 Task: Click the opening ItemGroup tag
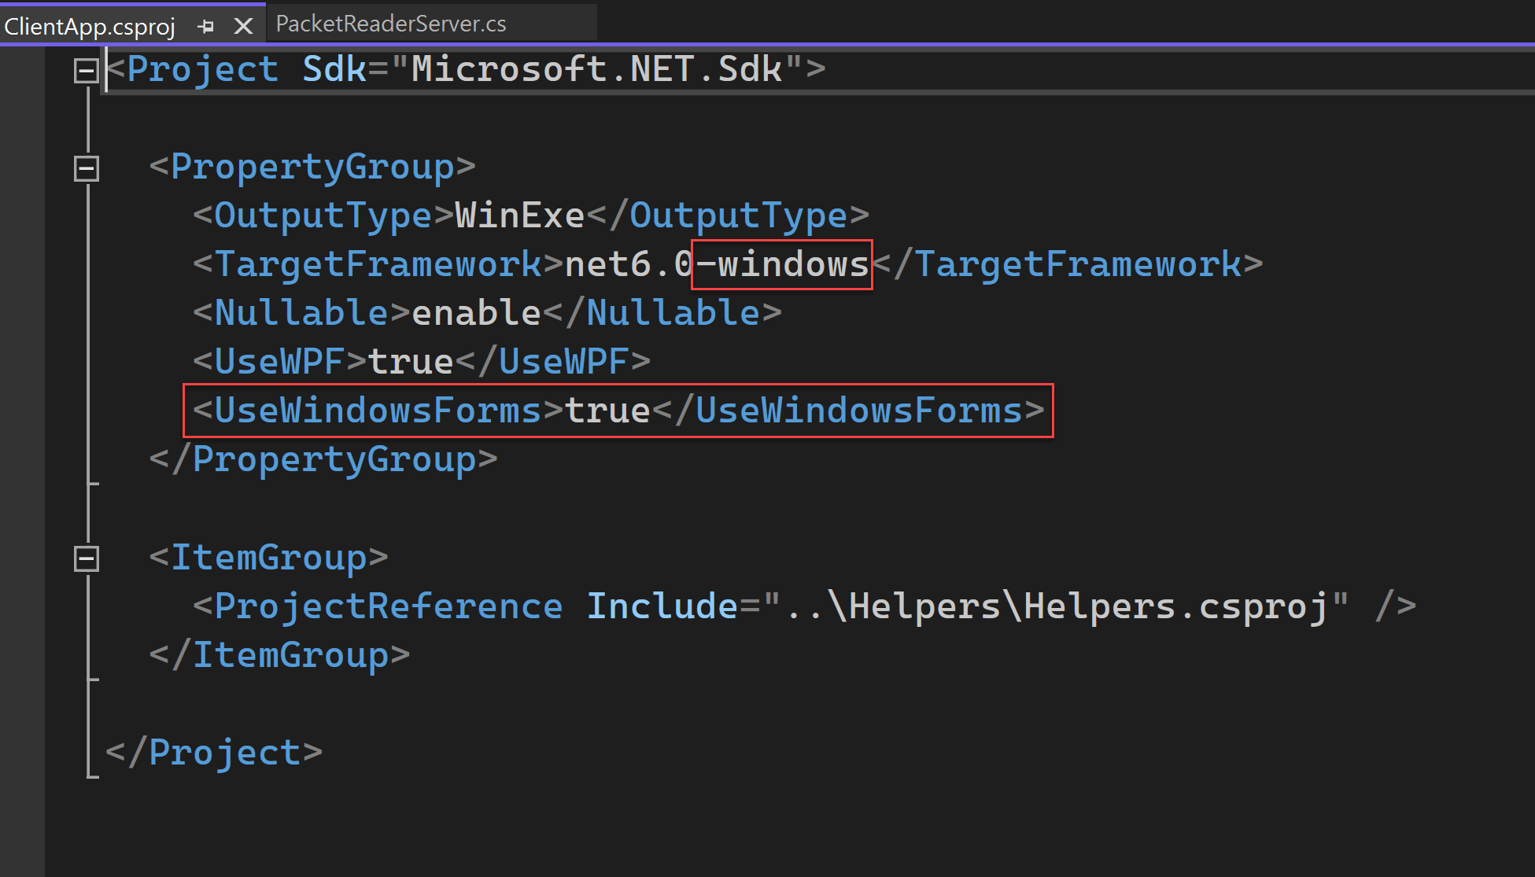point(268,557)
